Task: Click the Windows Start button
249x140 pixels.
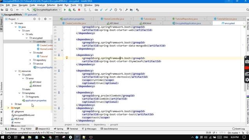Action: click(2, 137)
